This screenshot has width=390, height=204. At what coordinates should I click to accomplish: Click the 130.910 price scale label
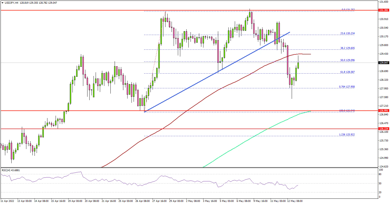383,19
